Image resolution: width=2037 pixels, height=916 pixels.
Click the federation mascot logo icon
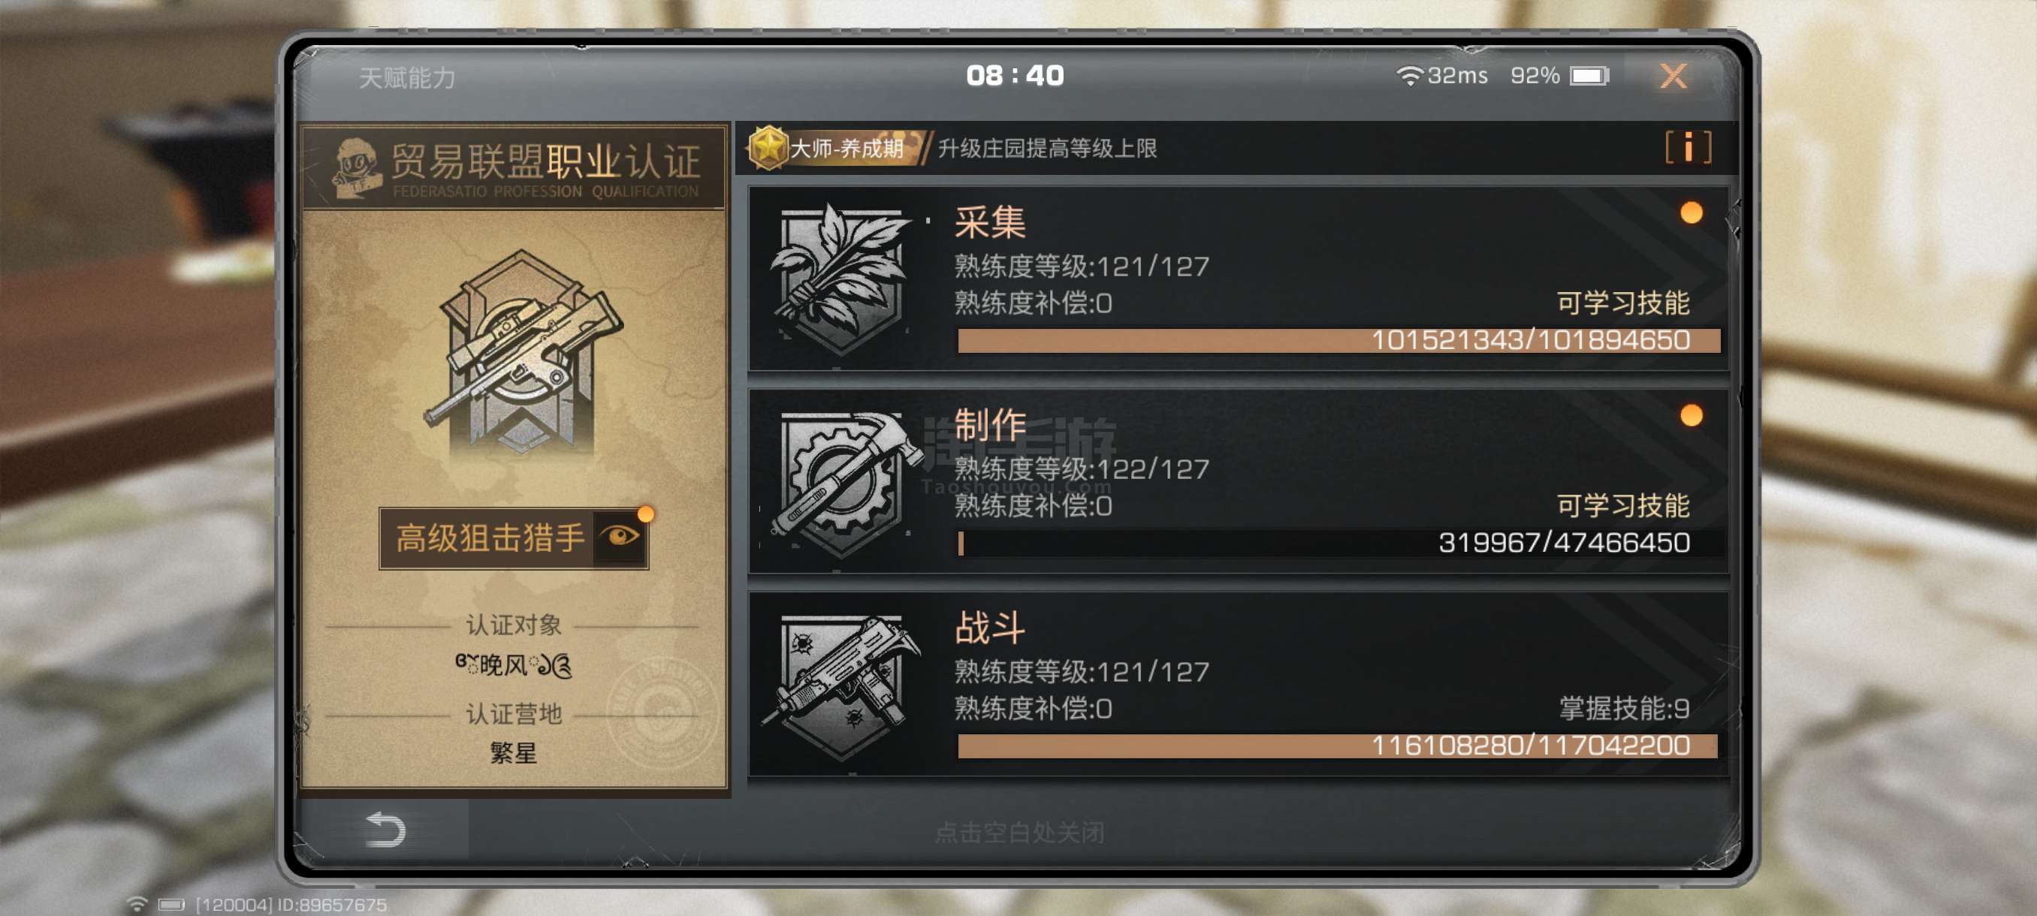pos(355,167)
